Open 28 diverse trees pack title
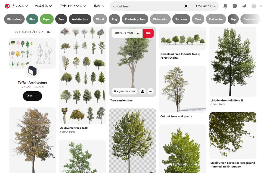The height and width of the screenshot is (173, 262). pos(74,128)
